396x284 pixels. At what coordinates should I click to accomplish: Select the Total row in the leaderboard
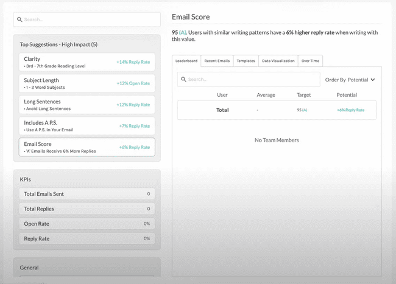pos(277,110)
